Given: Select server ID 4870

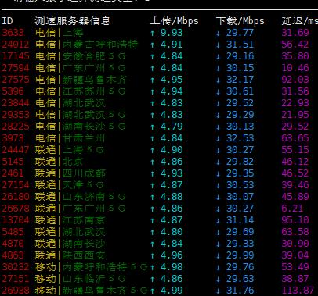Looking at the screenshot, I should point(13,244).
